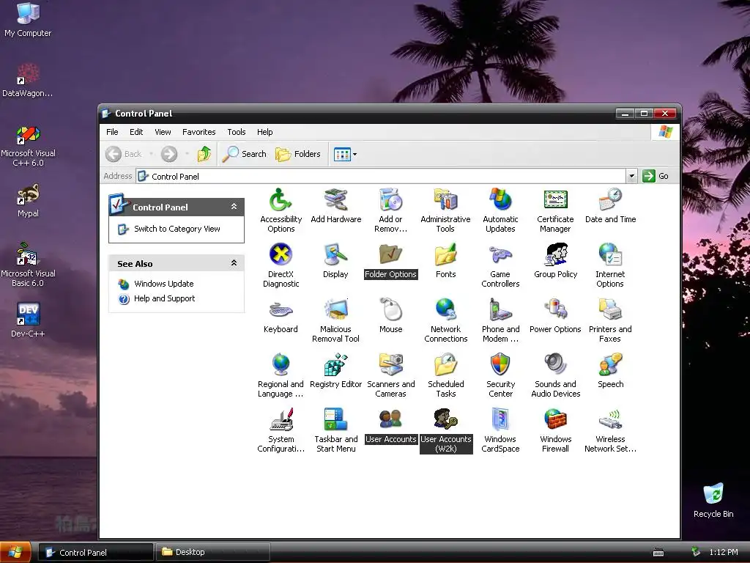Select the Add or Remove Programs icon
Screen dimensions: 750x563
[391, 210]
